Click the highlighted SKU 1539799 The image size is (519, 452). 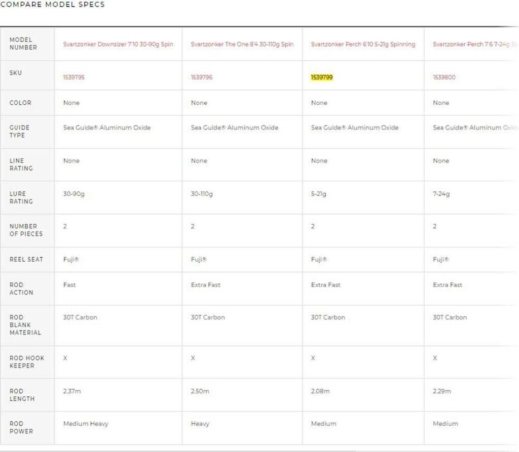coord(322,77)
